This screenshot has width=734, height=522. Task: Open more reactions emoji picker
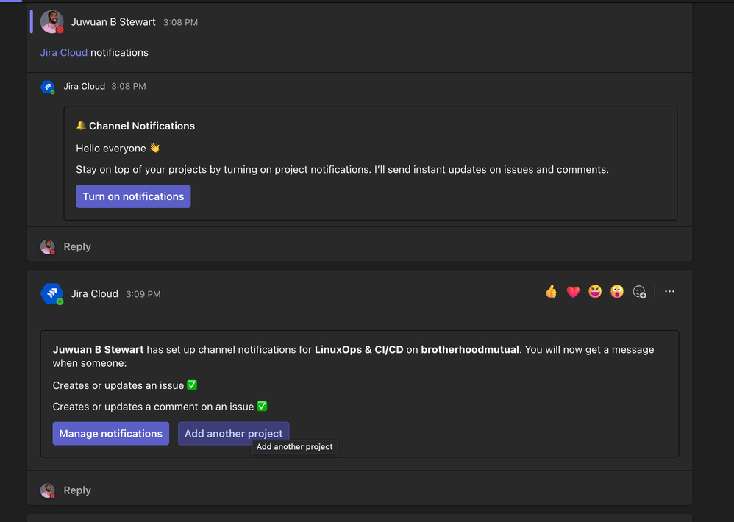639,292
